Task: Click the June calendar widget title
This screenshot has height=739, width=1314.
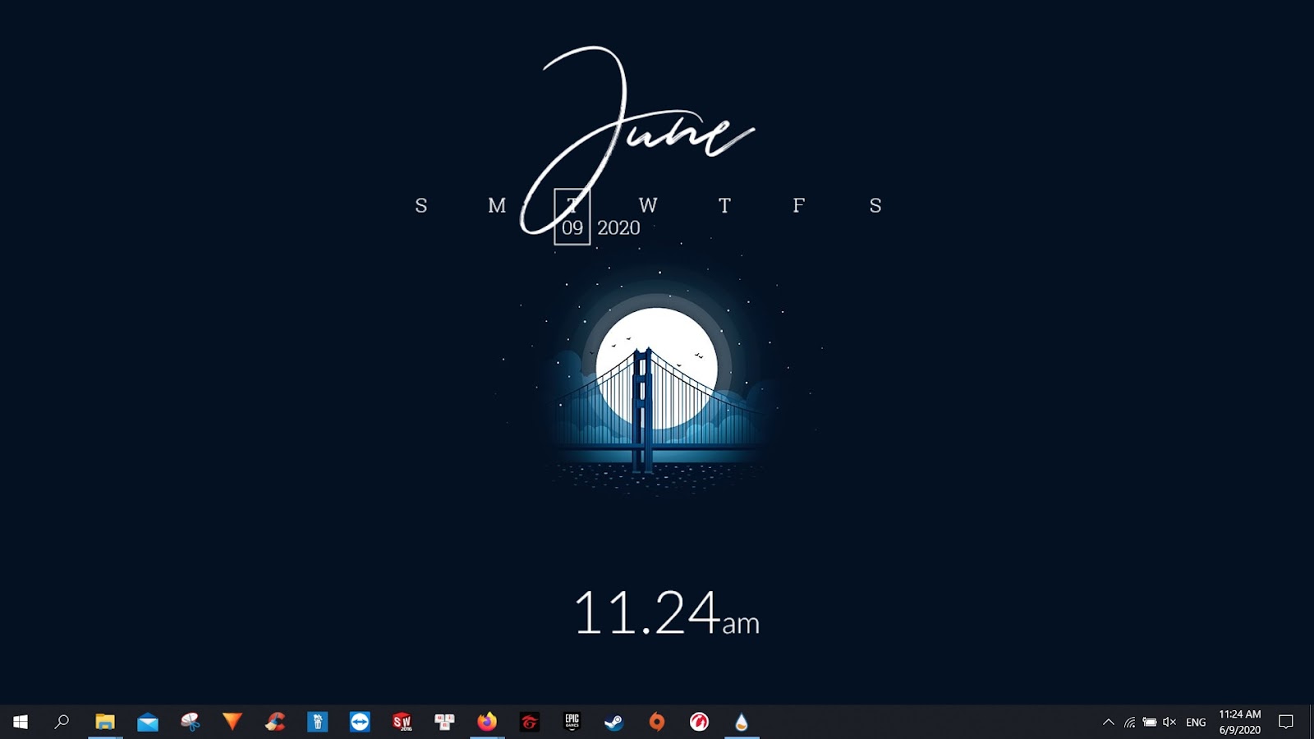Action: click(x=636, y=140)
